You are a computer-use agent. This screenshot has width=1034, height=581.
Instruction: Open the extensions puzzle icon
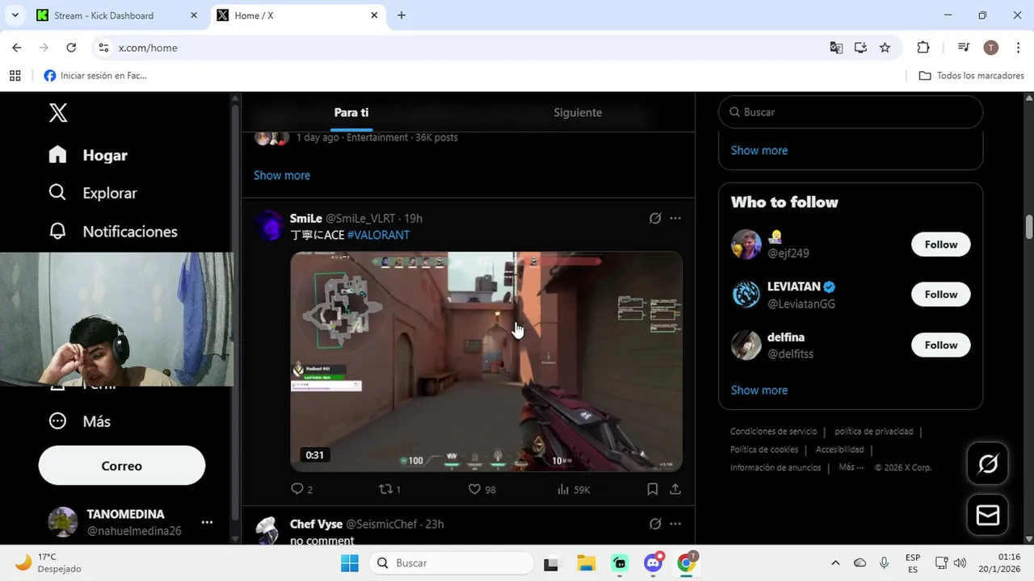tap(923, 48)
